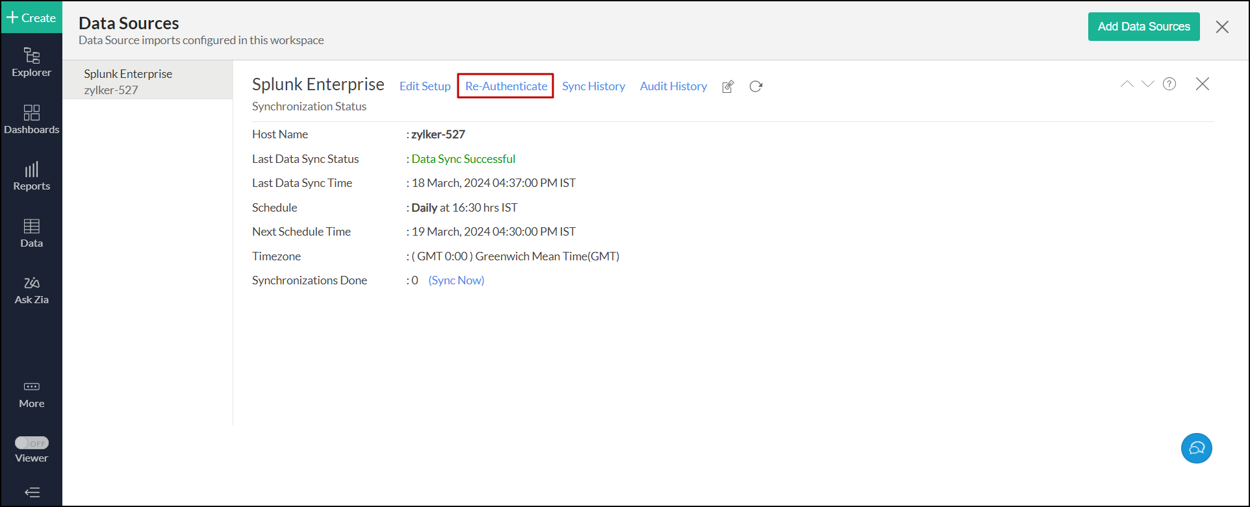
Task: Open the Sync History tab
Action: click(593, 86)
